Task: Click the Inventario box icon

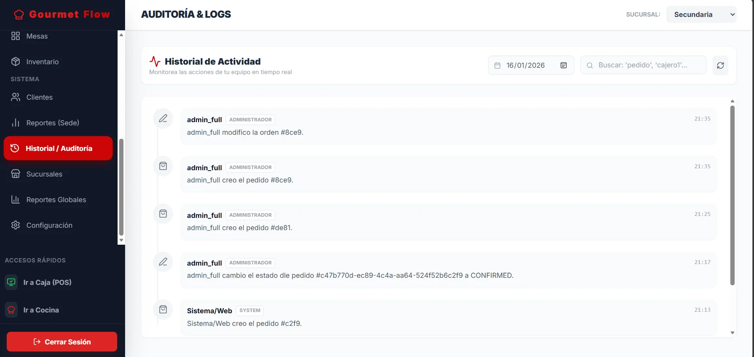Action: 15,61
